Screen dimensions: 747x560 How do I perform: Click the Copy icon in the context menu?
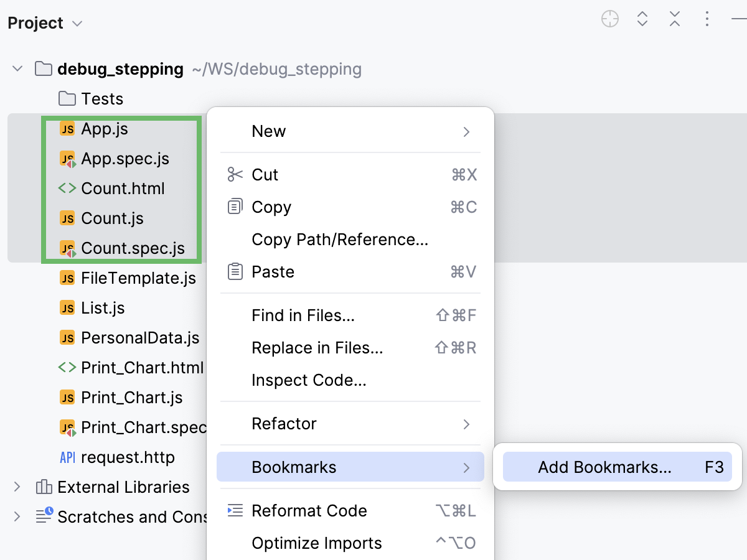pyautogui.click(x=235, y=207)
